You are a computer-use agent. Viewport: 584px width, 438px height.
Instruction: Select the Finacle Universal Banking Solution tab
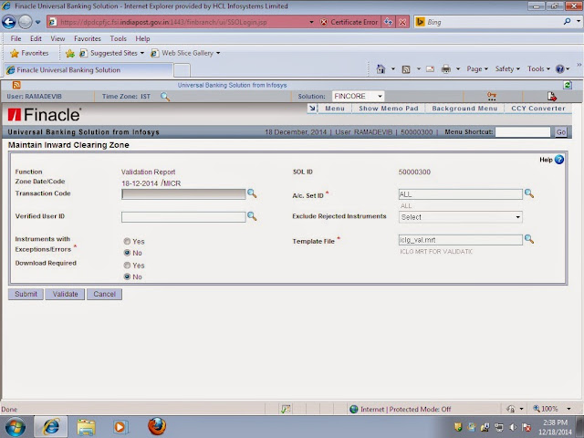88,70
